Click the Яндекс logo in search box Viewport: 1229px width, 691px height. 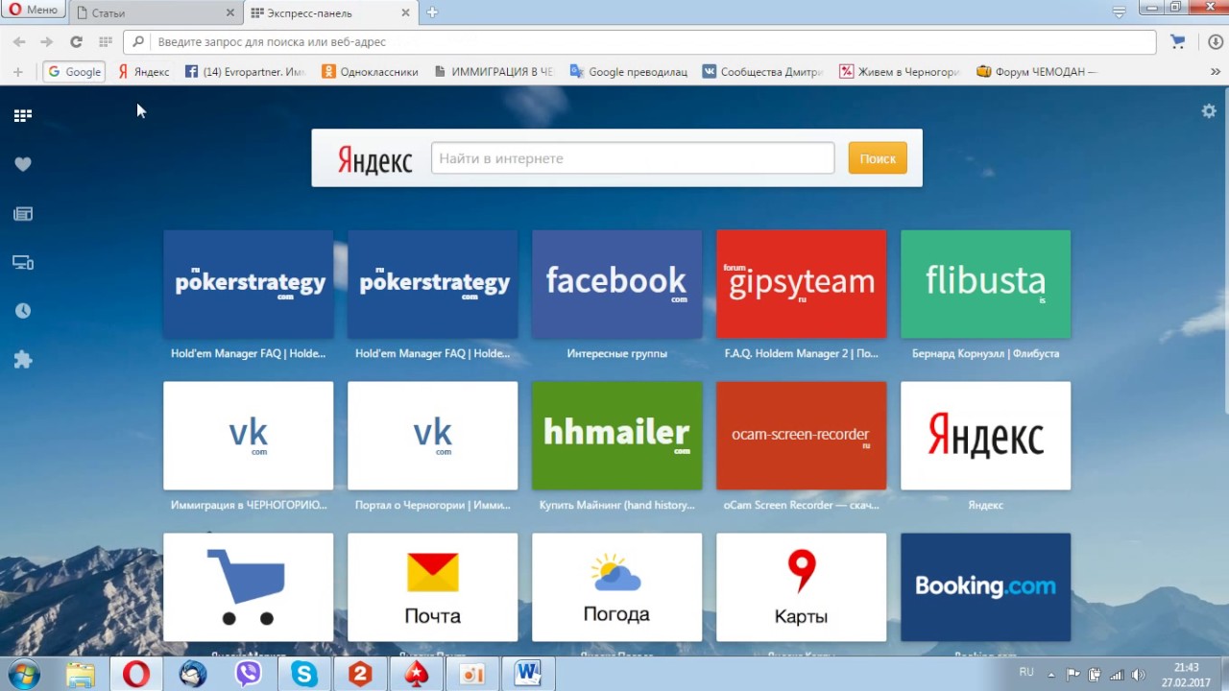[374, 159]
